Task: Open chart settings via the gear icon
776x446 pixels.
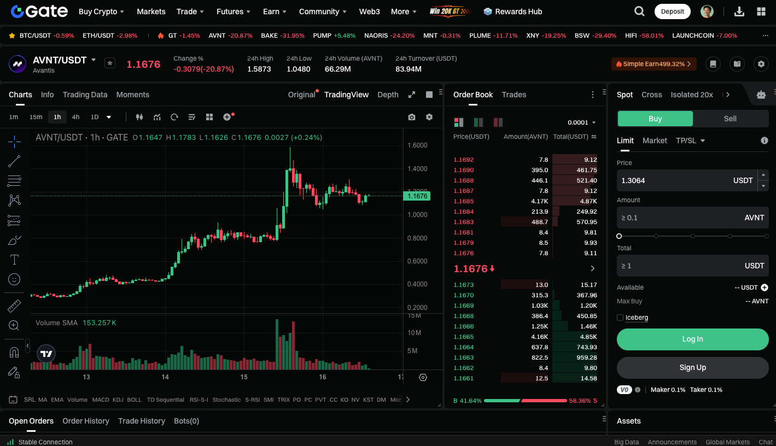Action: pos(429,117)
